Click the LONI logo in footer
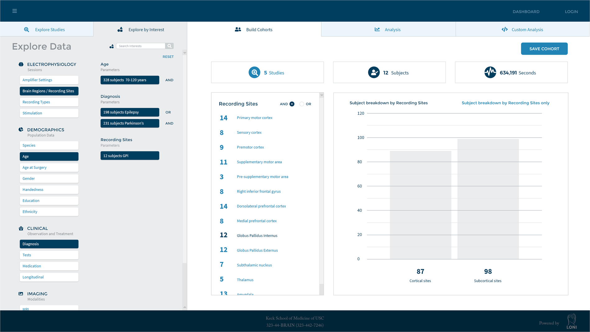The height and width of the screenshot is (332, 590). click(572, 321)
